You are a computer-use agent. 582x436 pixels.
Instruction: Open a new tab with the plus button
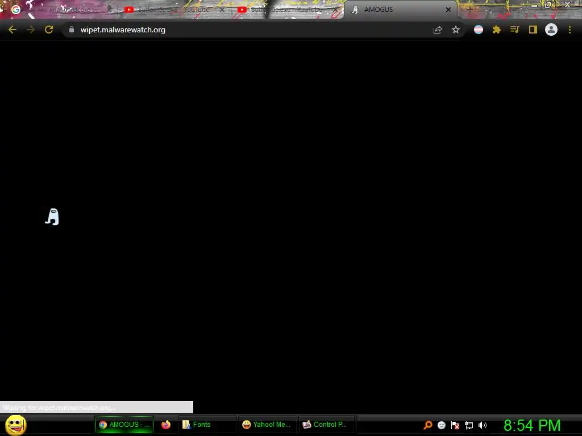click(470, 10)
